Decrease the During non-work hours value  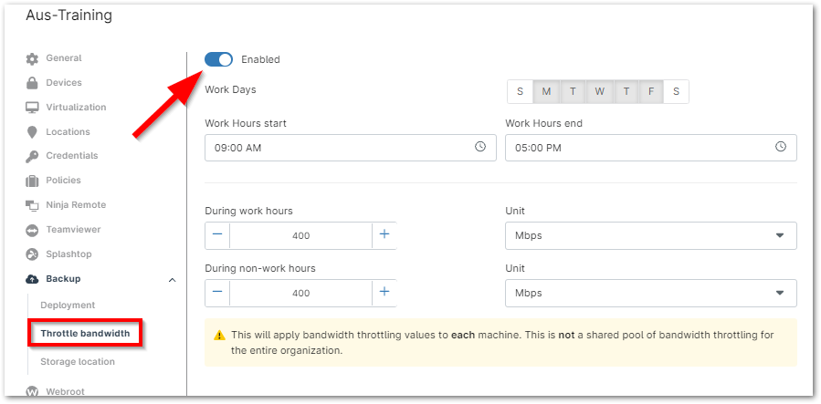[217, 293]
